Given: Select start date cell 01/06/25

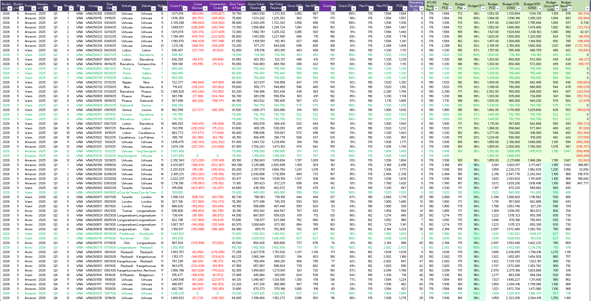Looking at the screenshot, I should pos(110,13).
